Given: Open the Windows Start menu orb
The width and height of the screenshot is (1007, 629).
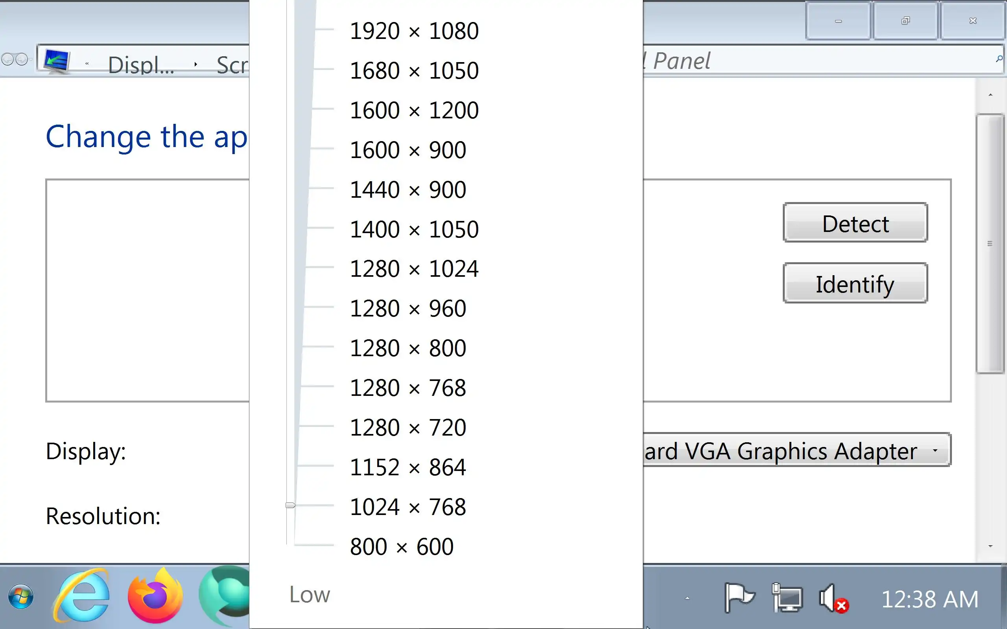Looking at the screenshot, I should click(x=21, y=596).
